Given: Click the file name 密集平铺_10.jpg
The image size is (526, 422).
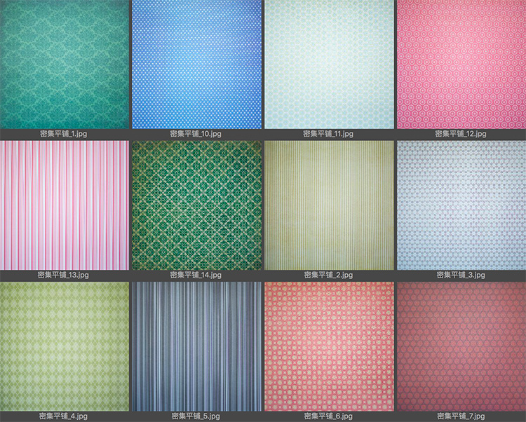Looking at the screenshot, I should click(196, 134).
